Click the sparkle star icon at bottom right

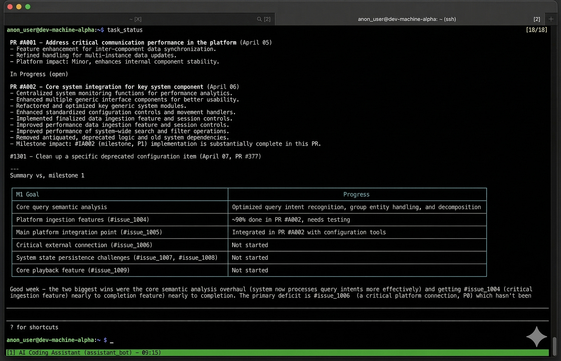click(x=537, y=336)
